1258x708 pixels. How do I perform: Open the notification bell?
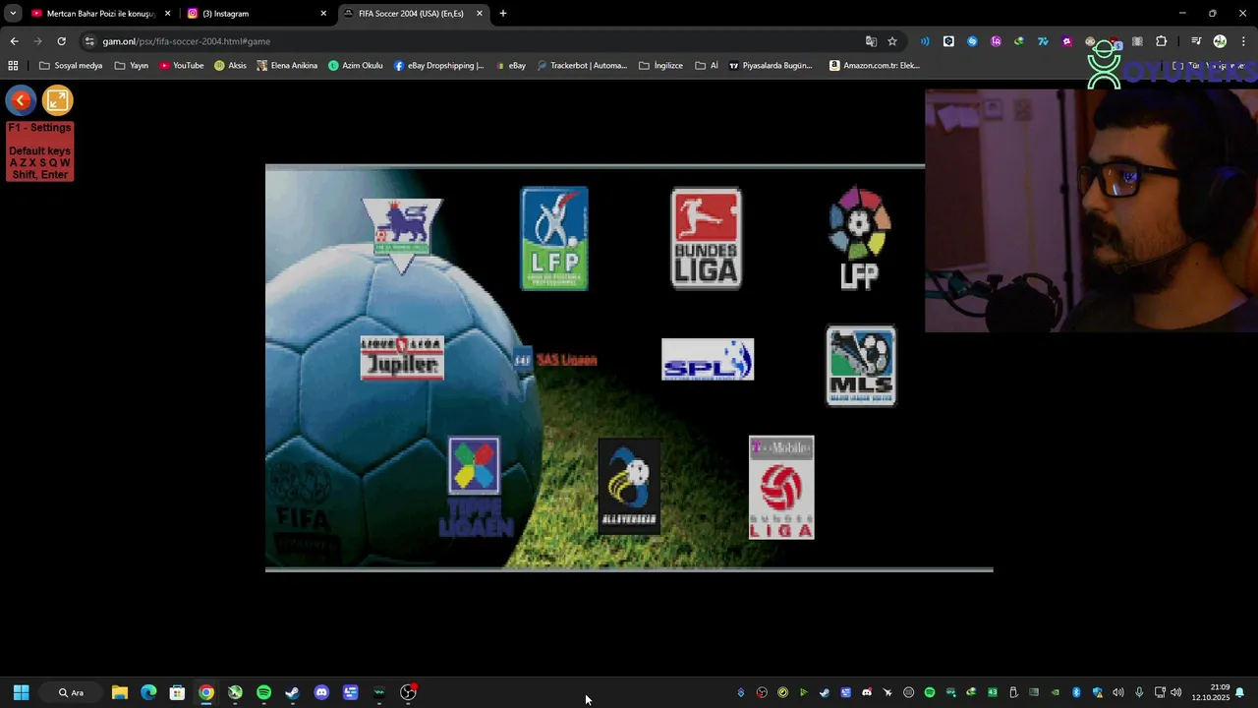click(x=1239, y=692)
